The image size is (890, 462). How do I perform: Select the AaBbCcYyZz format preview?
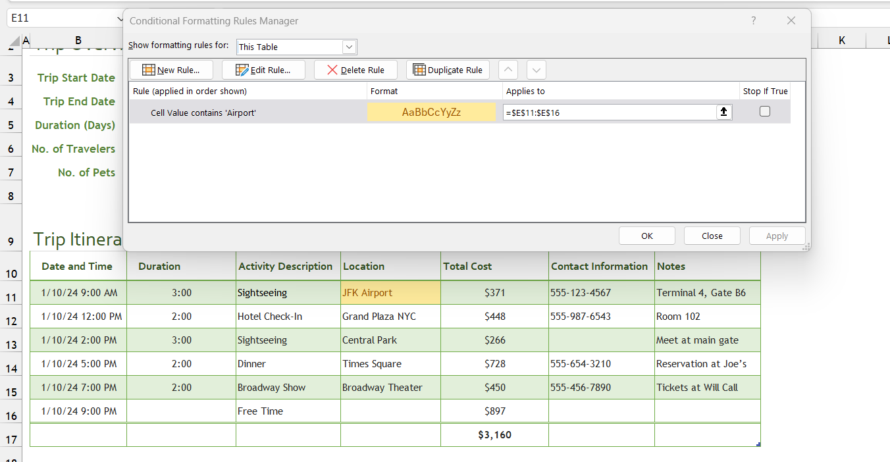[x=431, y=112]
